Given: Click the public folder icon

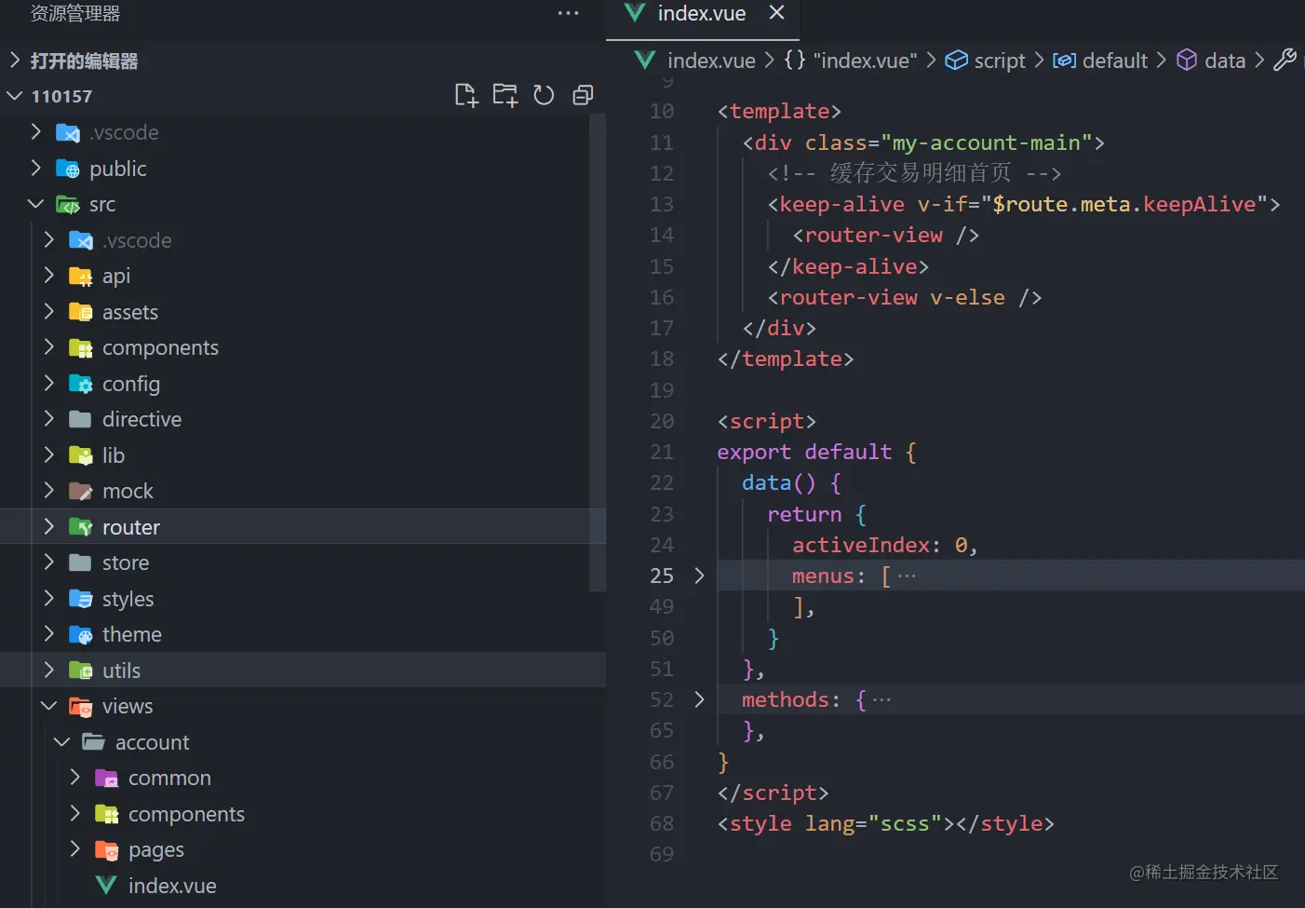Looking at the screenshot, I should [68, 169].
